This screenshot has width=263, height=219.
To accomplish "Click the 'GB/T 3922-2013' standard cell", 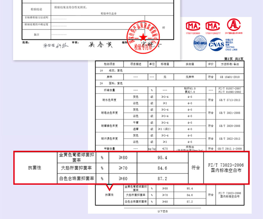I will click(230, 139).
